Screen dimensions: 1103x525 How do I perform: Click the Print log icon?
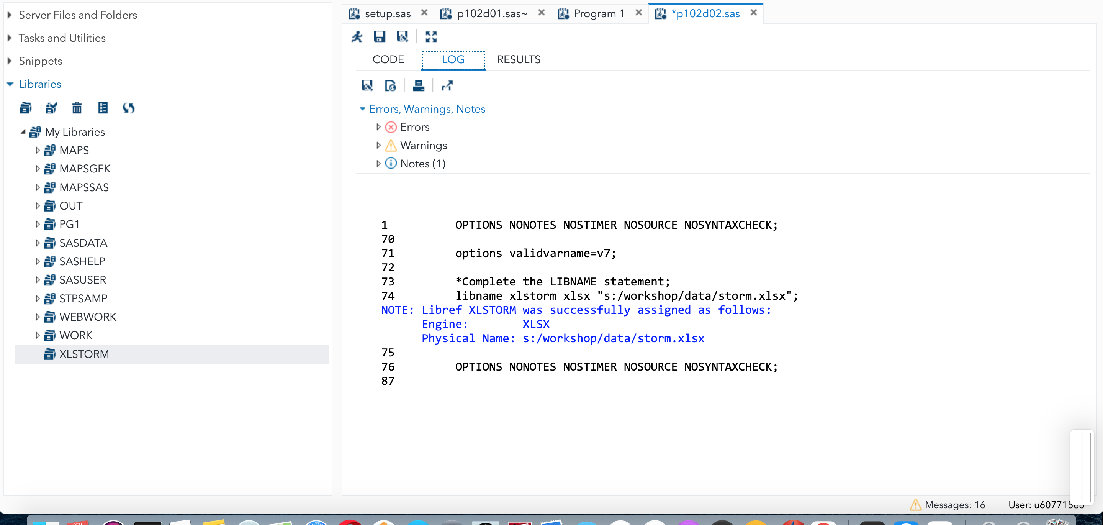click(418, 86)
